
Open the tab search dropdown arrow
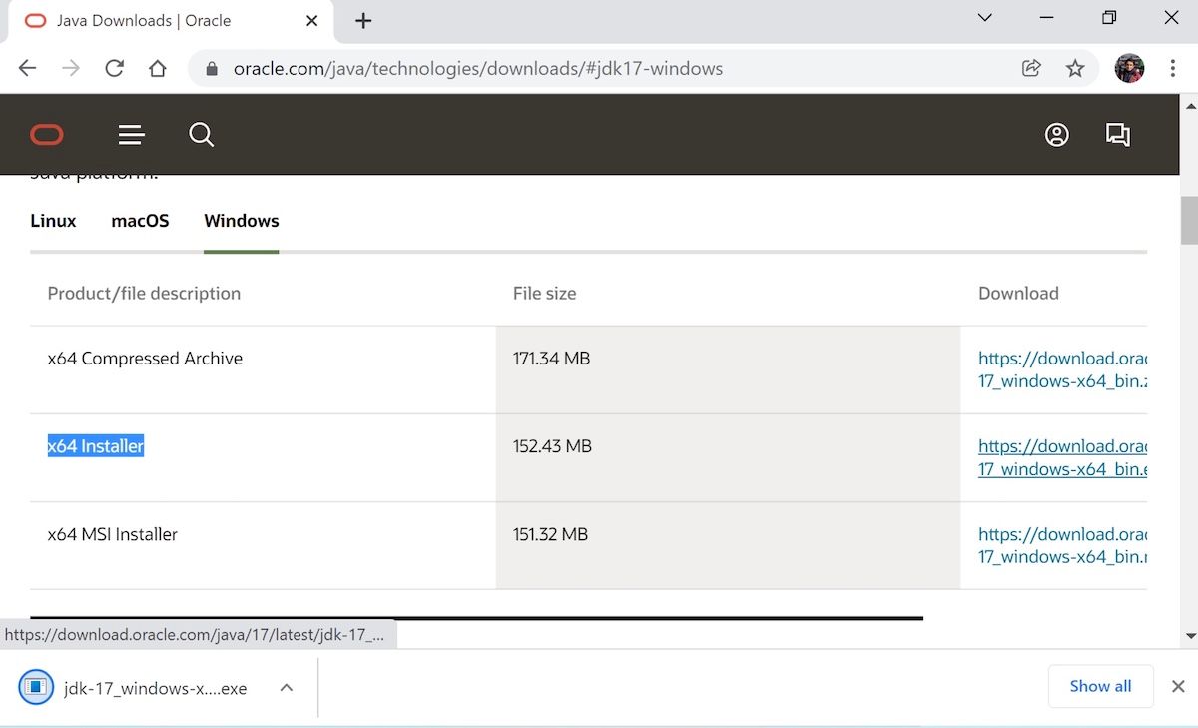(x=985, y=17)
